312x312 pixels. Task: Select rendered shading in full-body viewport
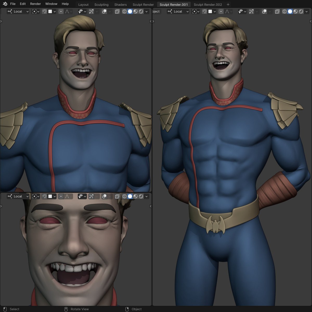(301, 11)
